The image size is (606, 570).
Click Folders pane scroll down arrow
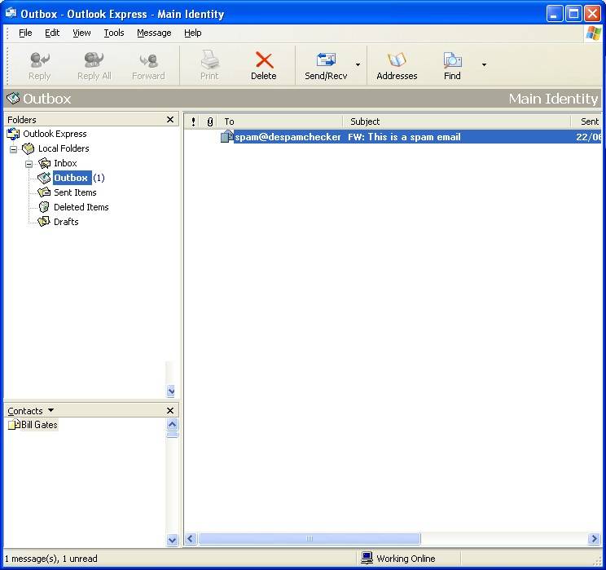pos(171,391)
